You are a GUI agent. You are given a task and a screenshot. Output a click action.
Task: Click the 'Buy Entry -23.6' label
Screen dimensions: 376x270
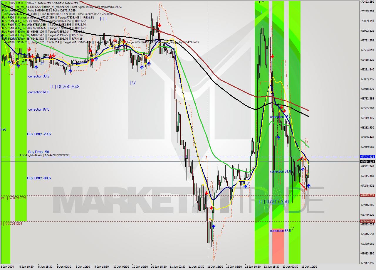[x=39, y=134]
